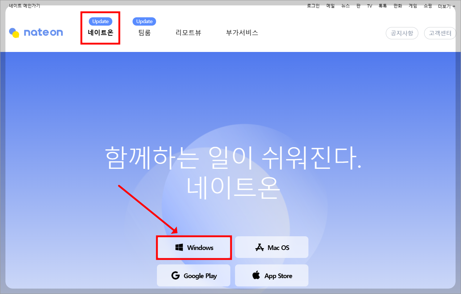
Task: Click the Update badge above 팀룸
Action: tap(144, 21)
